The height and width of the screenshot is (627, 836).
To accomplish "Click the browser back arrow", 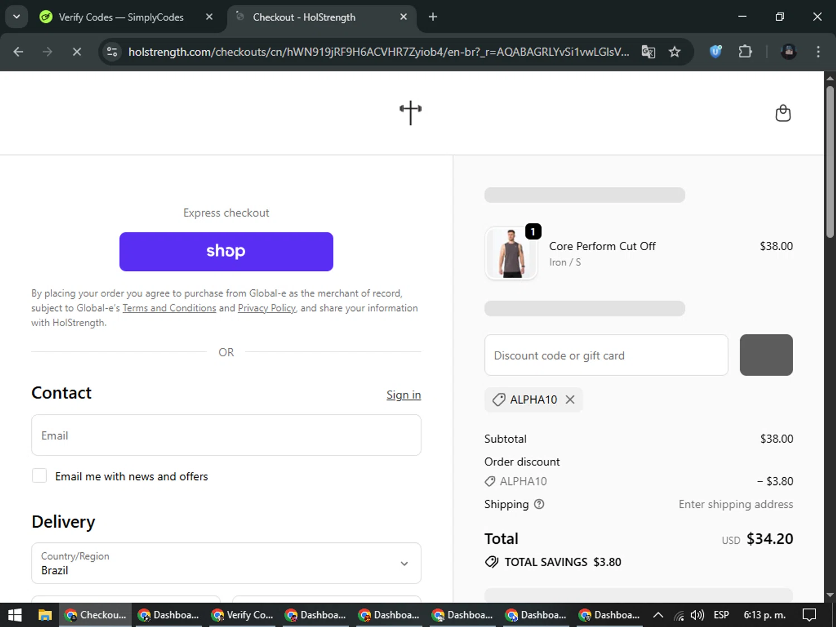I will pyautogui.click(x=18, y=52).
